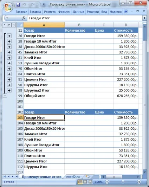Select column A header

[44, 25]
